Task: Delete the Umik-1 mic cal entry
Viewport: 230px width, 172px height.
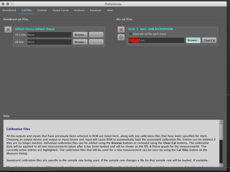Action: [121, 30]
